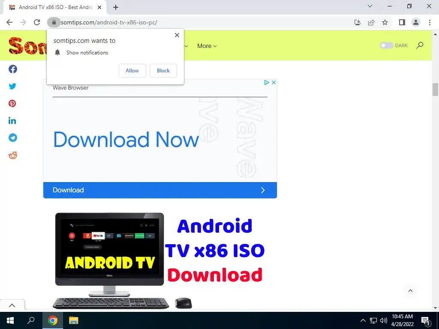Image resolution: width=439 pixels, height=329 pixels.
Task: Reload the current page
Action: 37,22
